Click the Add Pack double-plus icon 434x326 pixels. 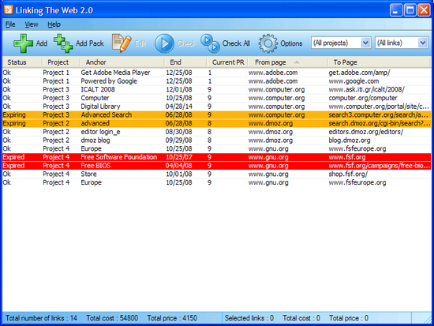tap(63, 43)
